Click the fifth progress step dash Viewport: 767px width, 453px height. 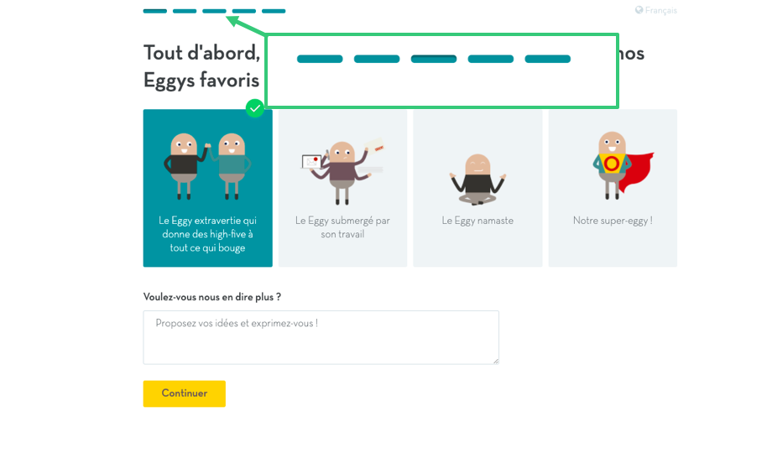[274, 11]
